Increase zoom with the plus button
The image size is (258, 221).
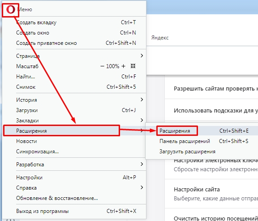tap(123, 66)
